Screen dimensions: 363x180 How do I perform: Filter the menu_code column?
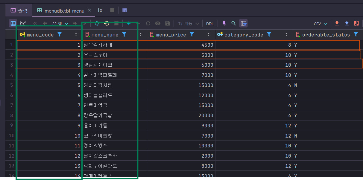(x=60, y=34)
